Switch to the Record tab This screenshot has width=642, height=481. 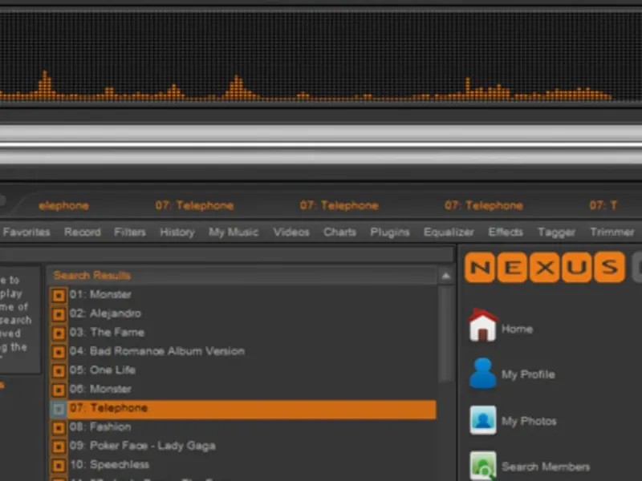(x=83, y=232)
